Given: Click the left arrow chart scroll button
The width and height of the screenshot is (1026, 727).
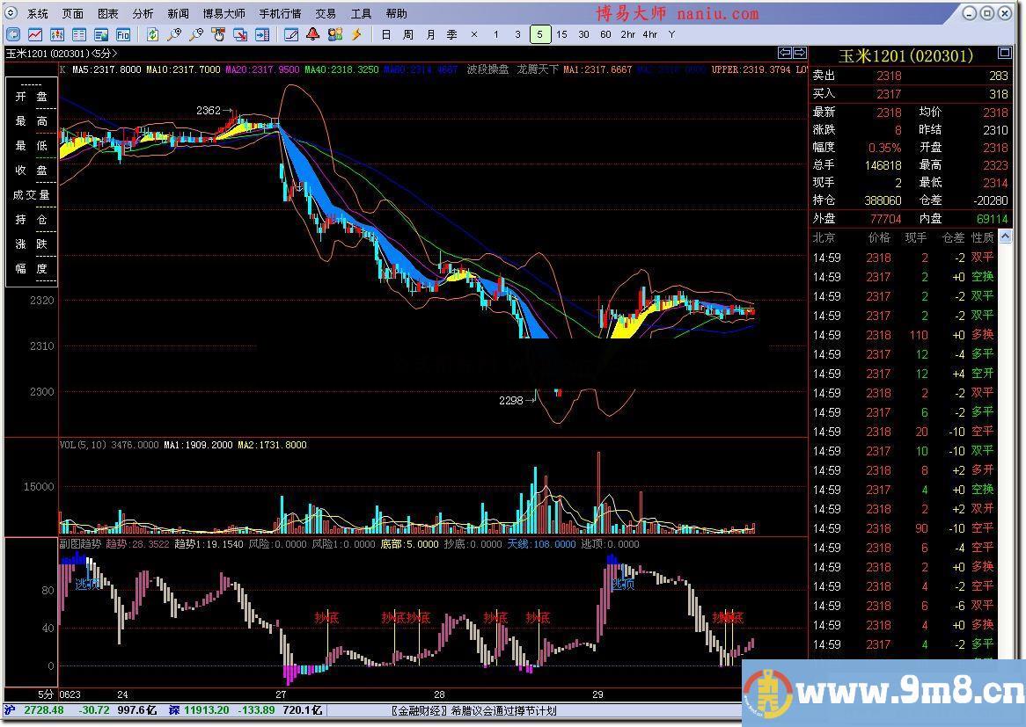Looking at the screenshot, I should [786, 53].
